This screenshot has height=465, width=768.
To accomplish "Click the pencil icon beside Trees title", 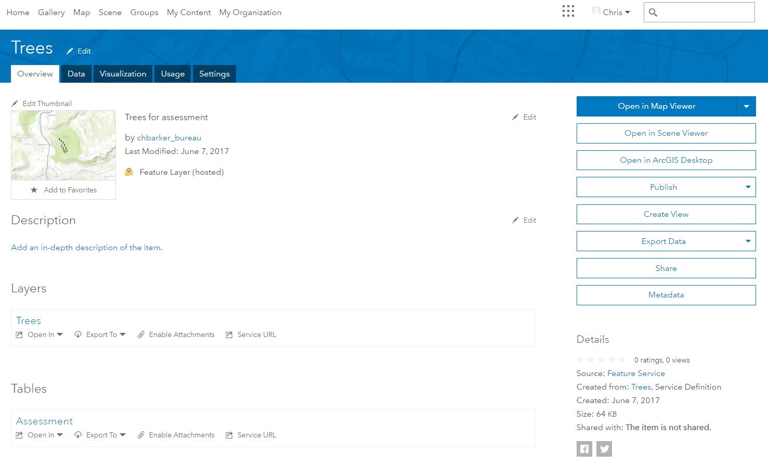I will click(70, 51).
